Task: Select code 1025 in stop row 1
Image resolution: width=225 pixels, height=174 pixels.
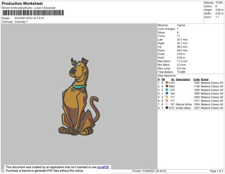Action: (197, 83)
